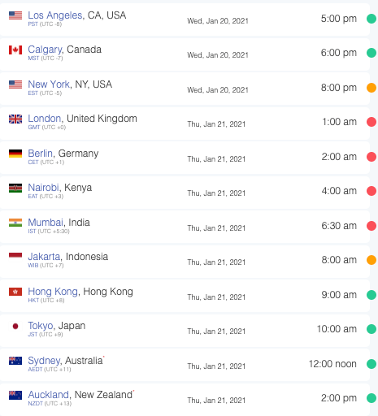Click the USA flag beside Los Angeles

click(x=15, y=15)
